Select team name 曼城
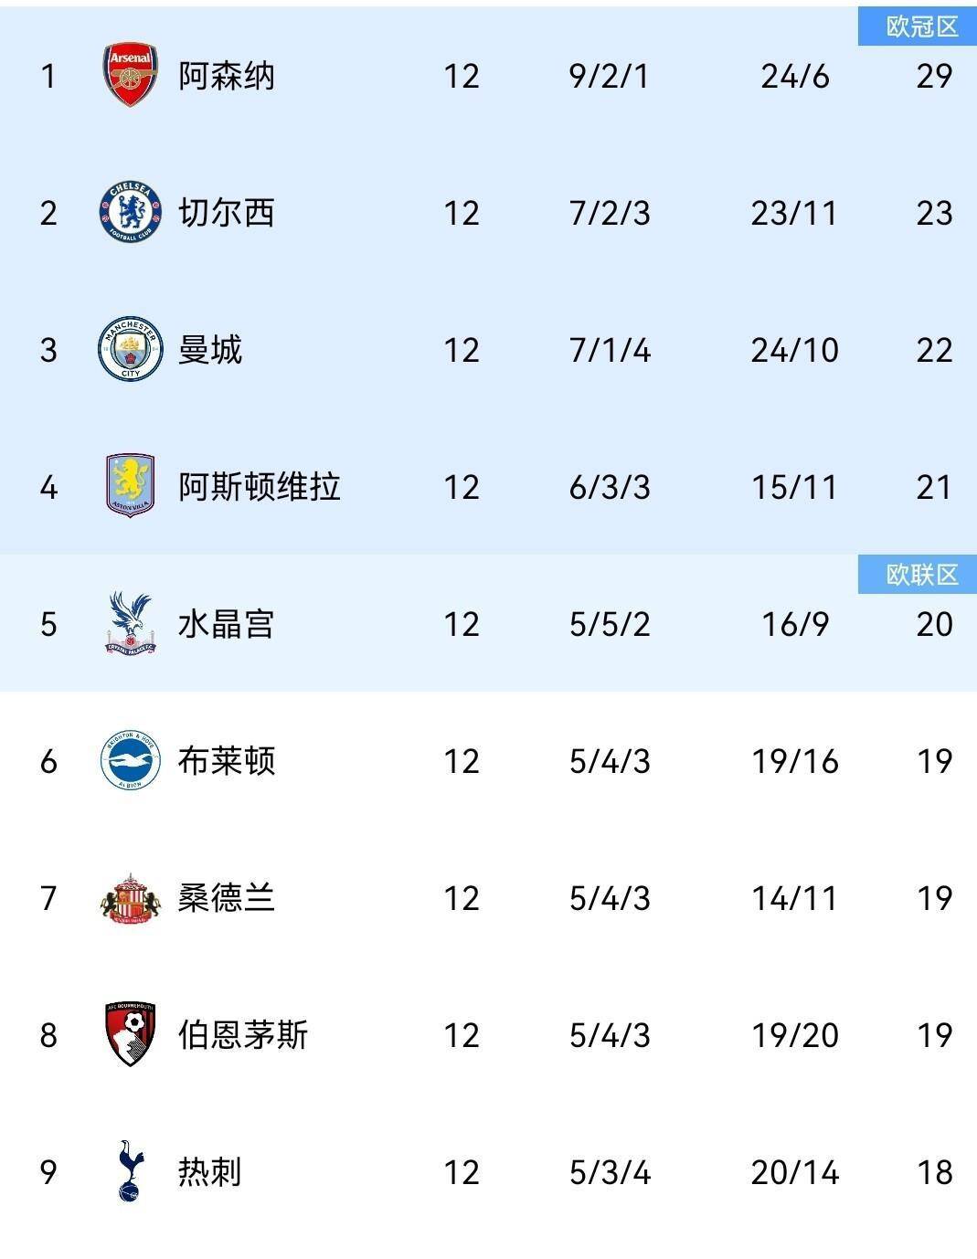Image resolution: width=977 pixels, height=1259 pixels. (x=209, y=350)
